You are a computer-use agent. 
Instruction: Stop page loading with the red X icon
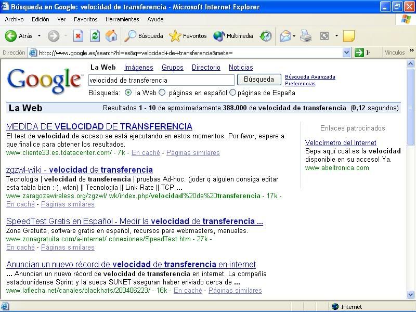coord(78,36)
